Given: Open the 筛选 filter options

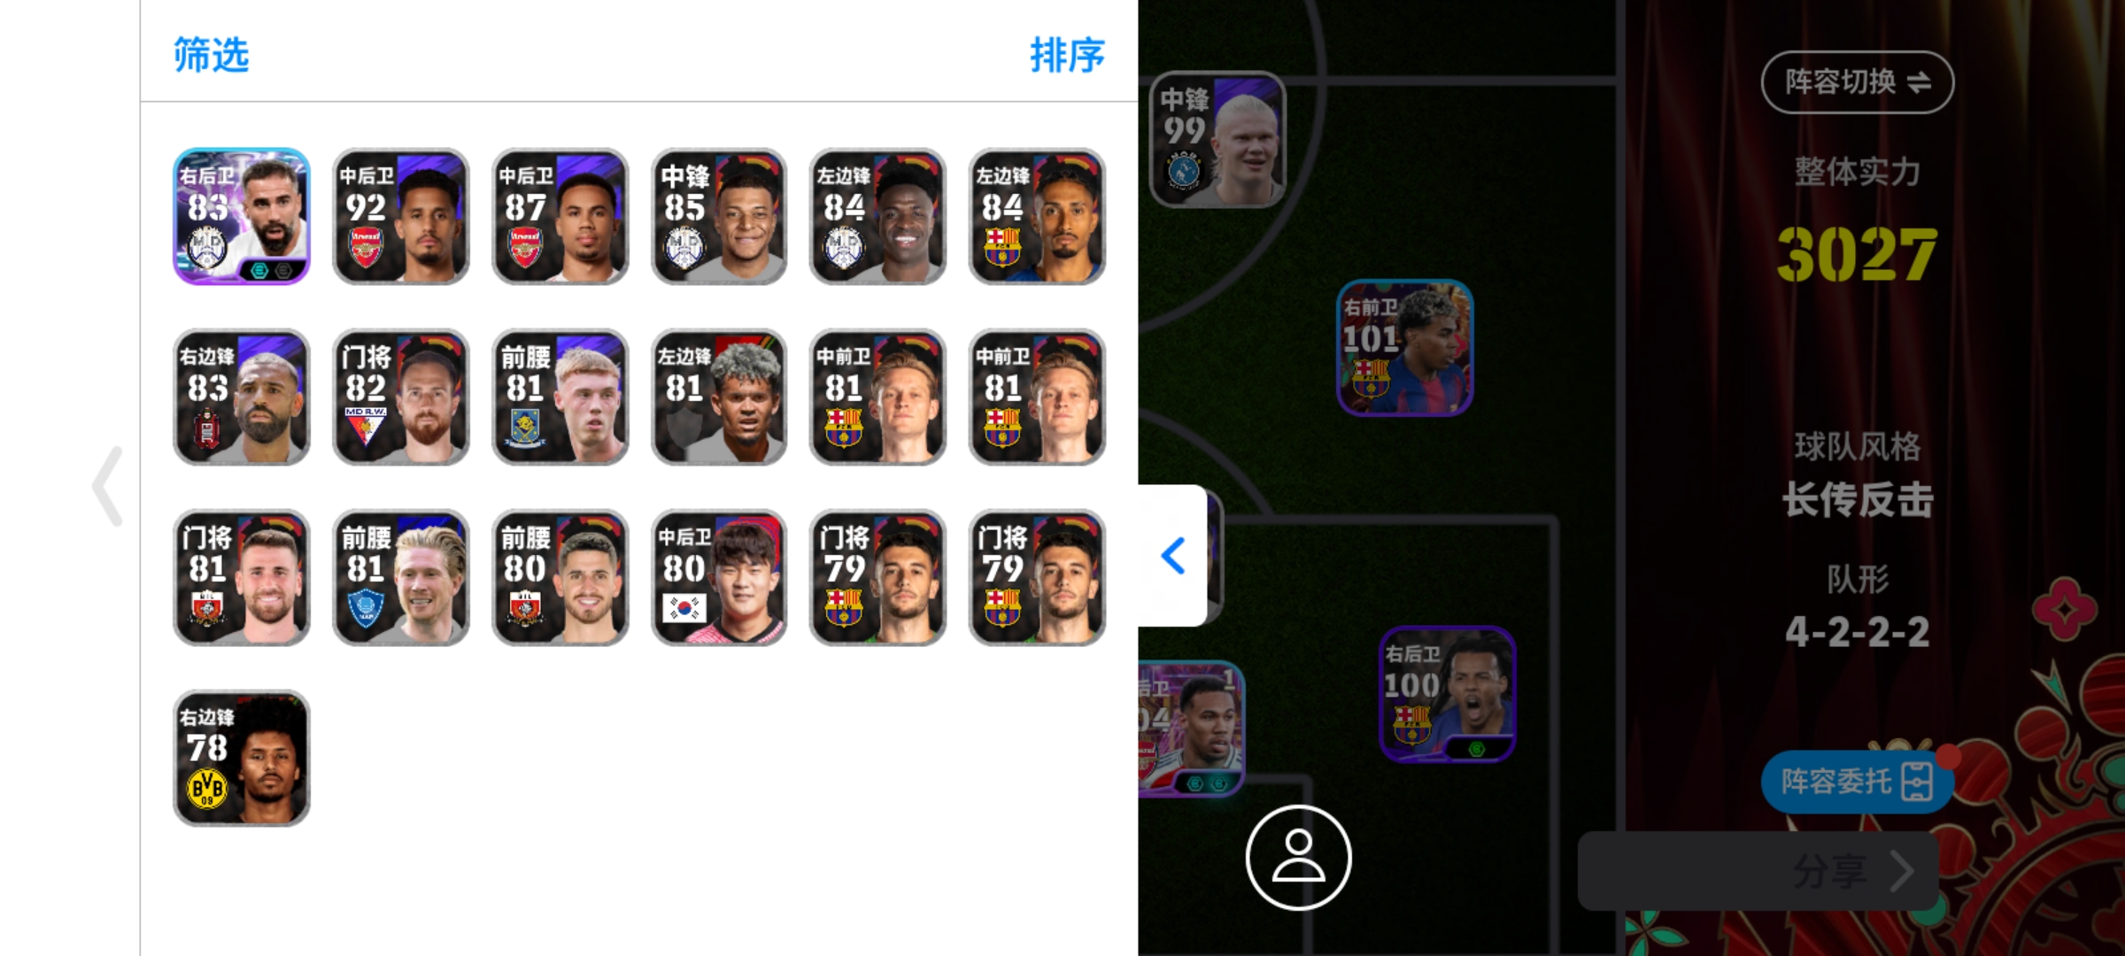Looking at the screenshot, I should tap(211, 55).
